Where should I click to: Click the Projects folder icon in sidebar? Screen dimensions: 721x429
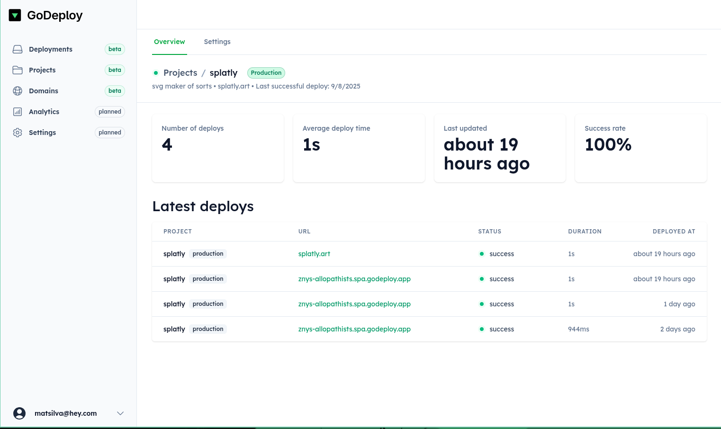coord(18,70)
